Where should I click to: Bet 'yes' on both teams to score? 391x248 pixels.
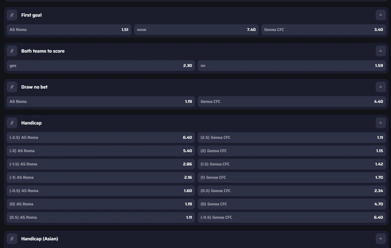pos(100,66)
